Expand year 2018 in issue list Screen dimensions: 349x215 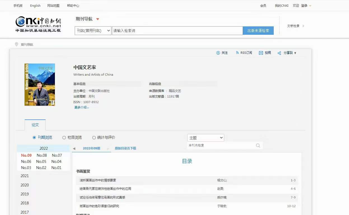coord(25,203)
